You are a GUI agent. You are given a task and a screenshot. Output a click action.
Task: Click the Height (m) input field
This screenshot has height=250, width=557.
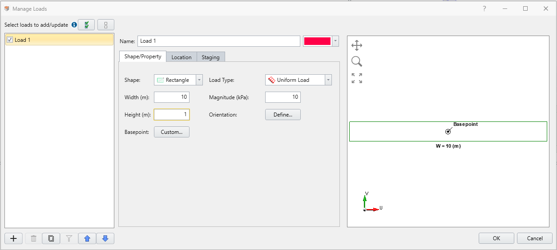click(172, 115)
